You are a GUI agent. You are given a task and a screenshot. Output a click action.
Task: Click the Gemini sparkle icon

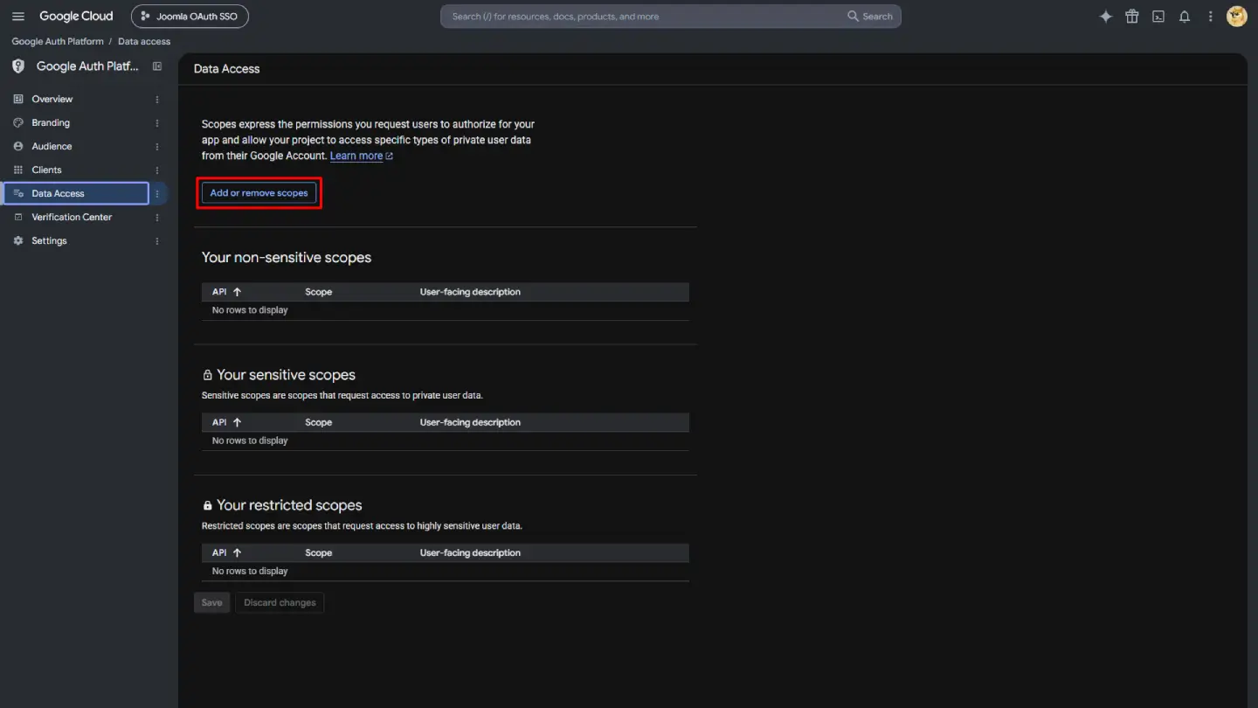(1106, 17)
